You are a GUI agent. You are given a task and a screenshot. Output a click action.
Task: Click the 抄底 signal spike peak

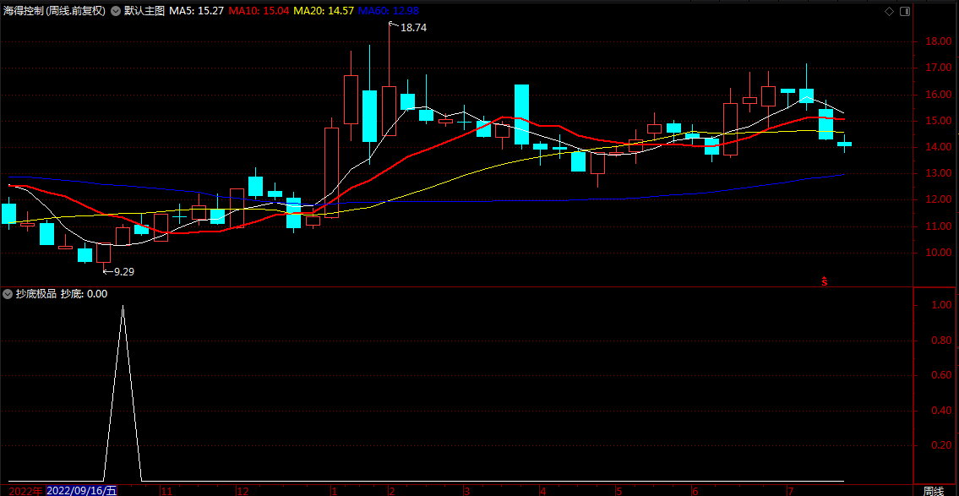[x=123, y=305]
